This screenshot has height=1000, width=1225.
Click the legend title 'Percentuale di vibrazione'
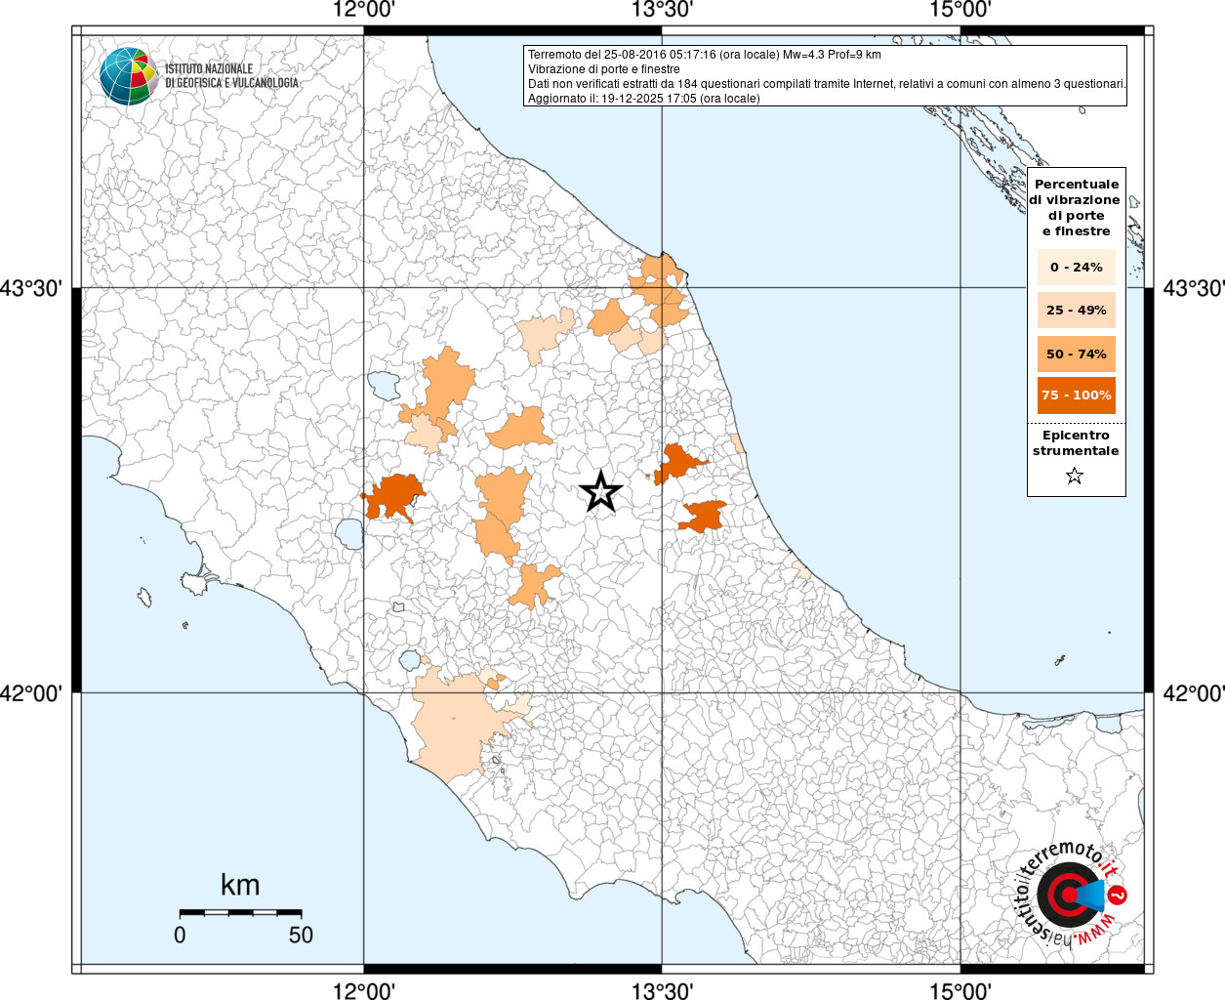1076,207
